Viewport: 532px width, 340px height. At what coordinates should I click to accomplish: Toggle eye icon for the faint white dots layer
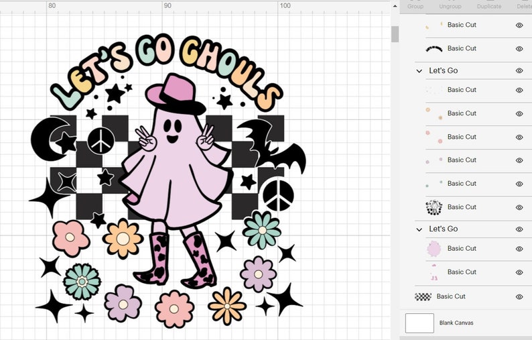(x=519, y=91)
